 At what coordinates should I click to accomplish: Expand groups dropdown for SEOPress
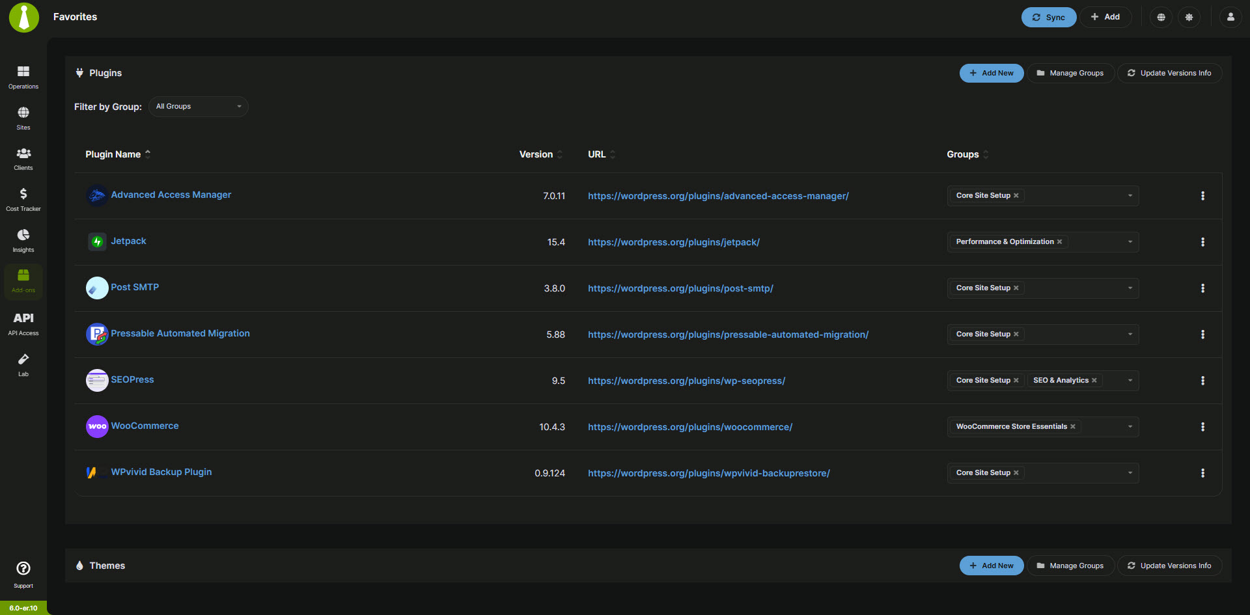[x=1130, y=381]
